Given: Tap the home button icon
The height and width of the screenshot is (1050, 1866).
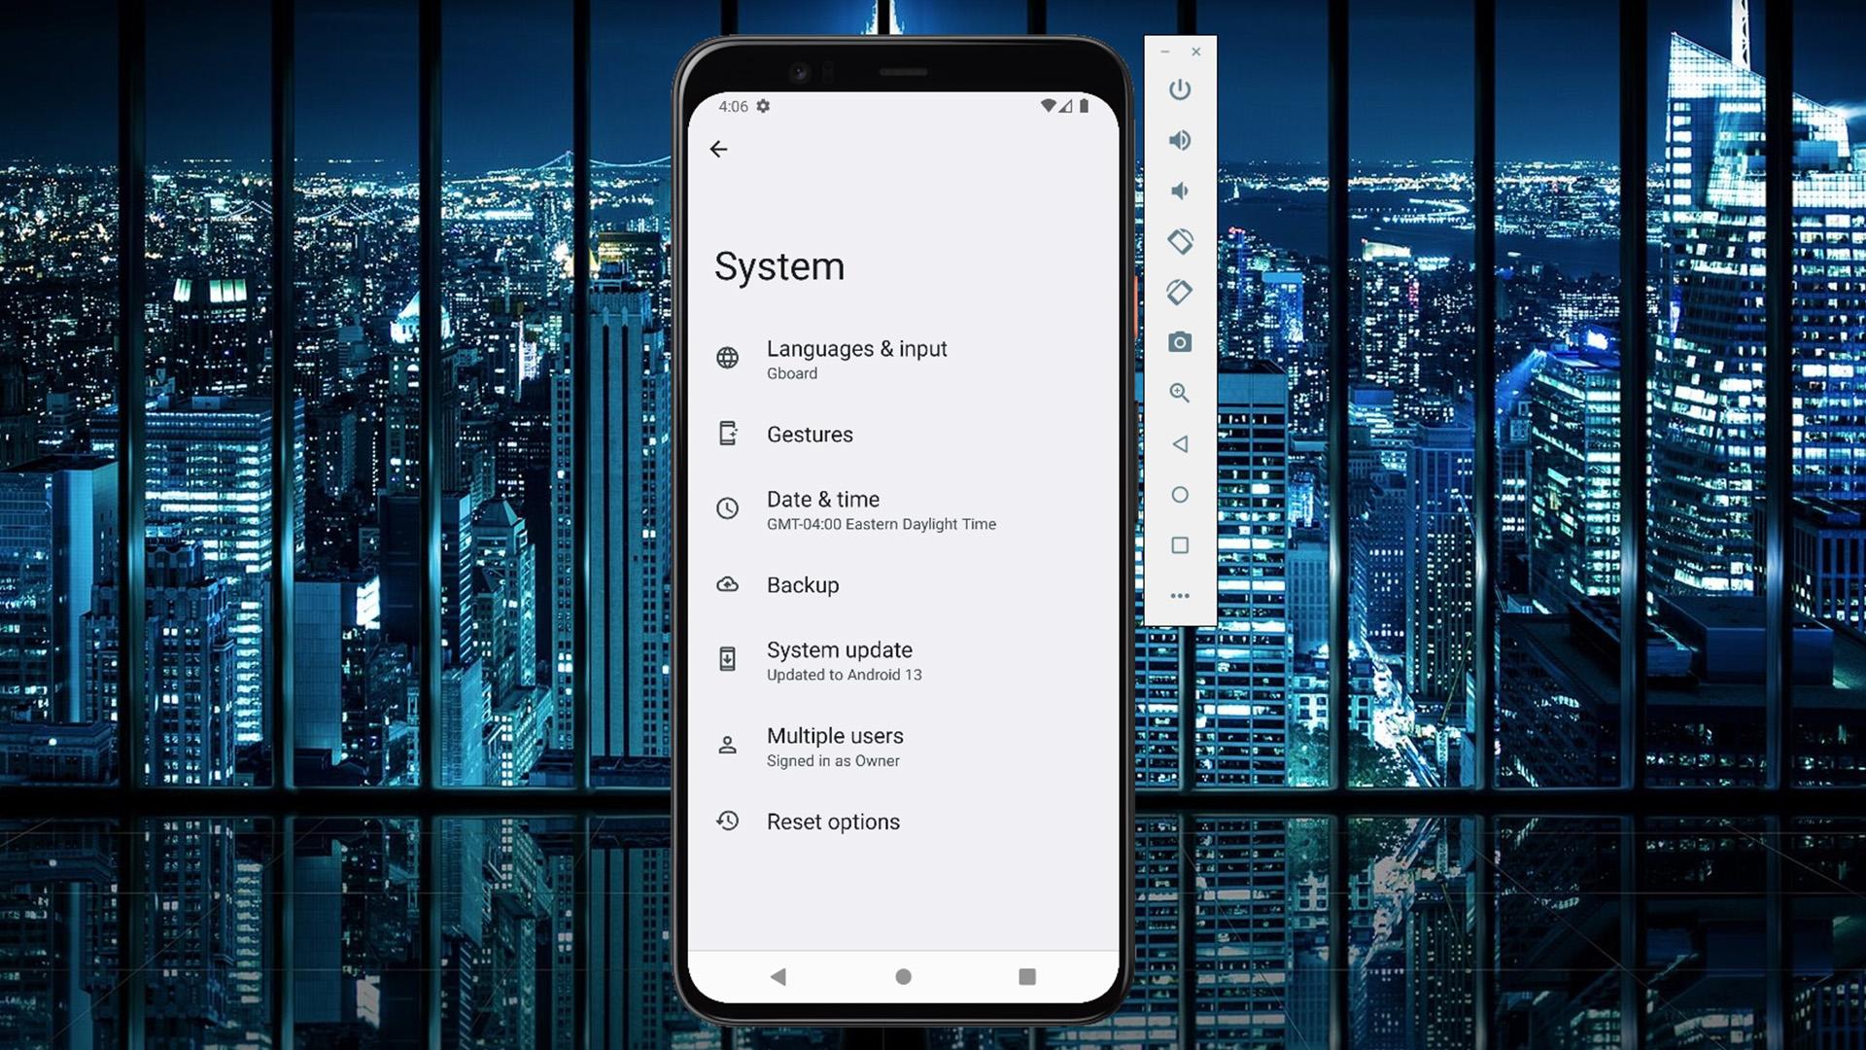Looking at the screenshot, I should click(x=904, y=976).
